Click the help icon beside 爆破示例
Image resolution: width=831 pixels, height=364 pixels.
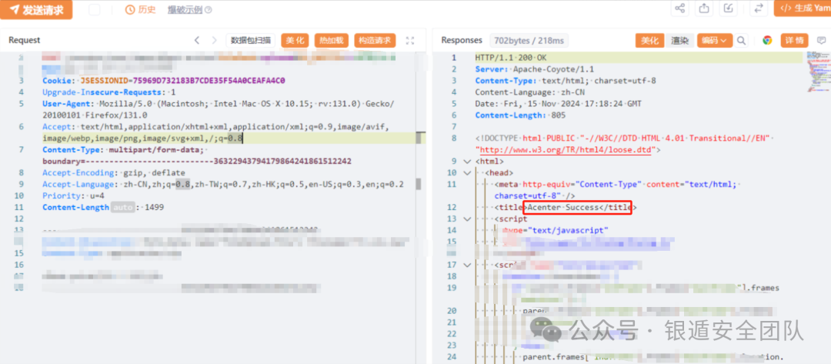[x=209, y=9]
